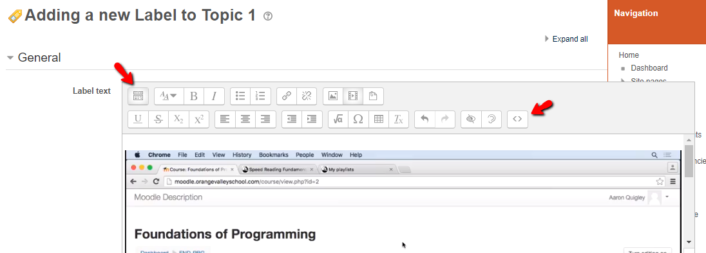Bookmark page with the star icon

660,182
